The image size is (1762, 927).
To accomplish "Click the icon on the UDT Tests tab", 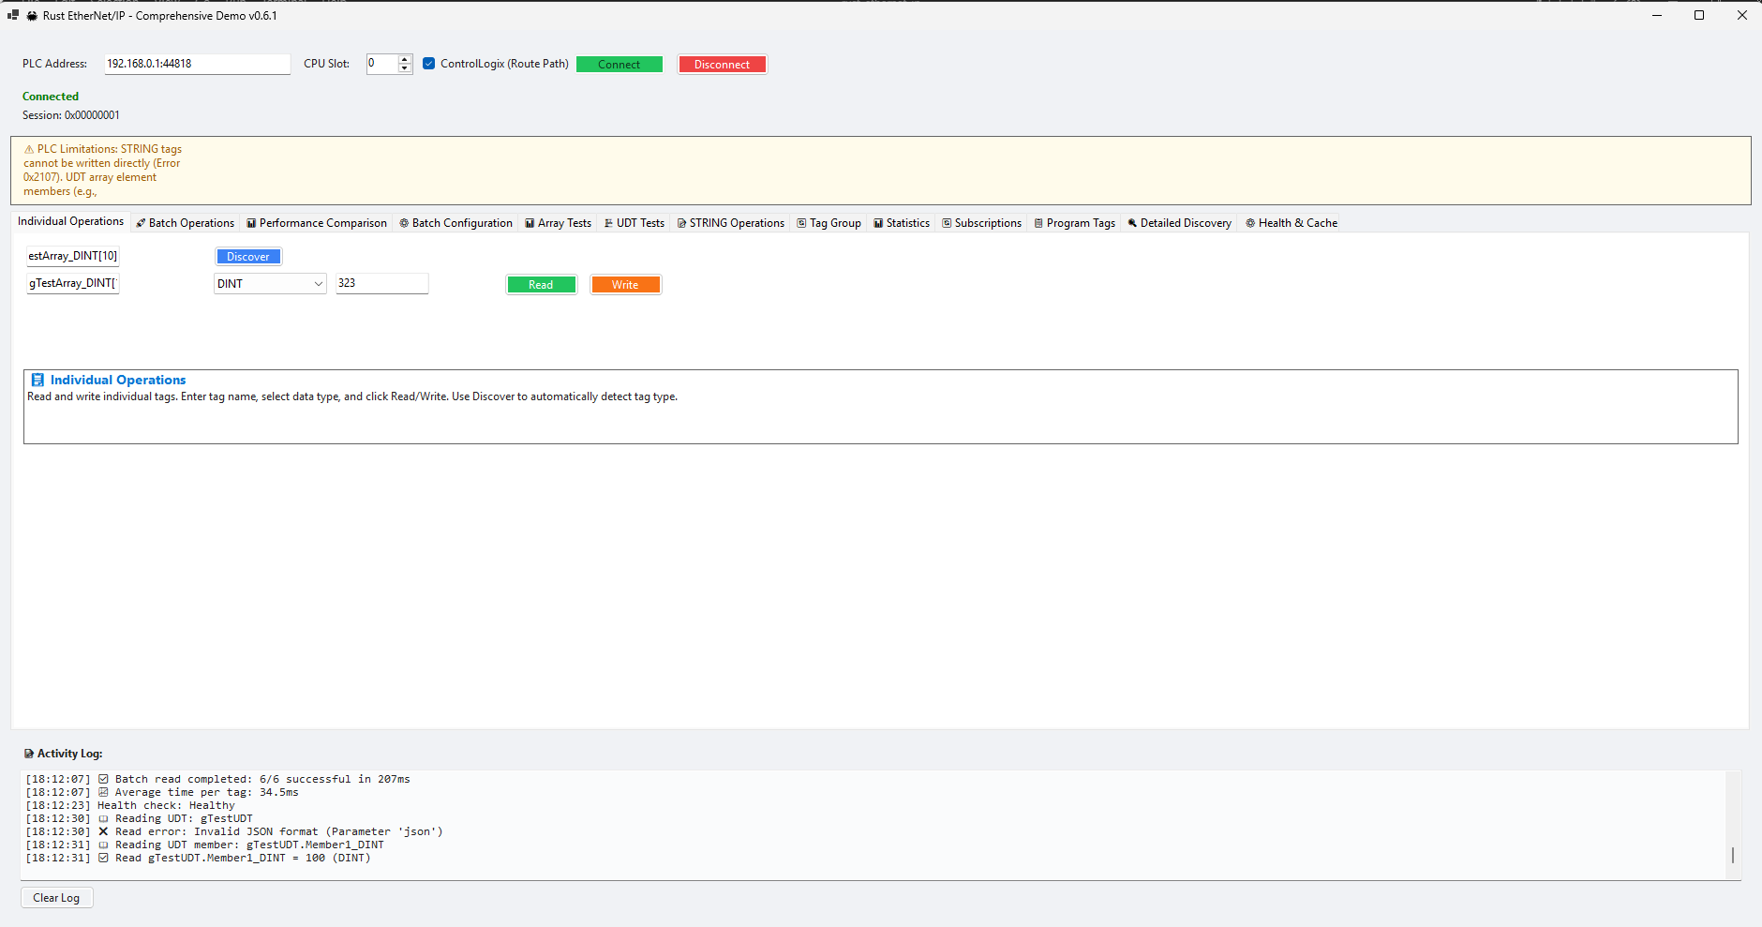I will pos(609,222).
